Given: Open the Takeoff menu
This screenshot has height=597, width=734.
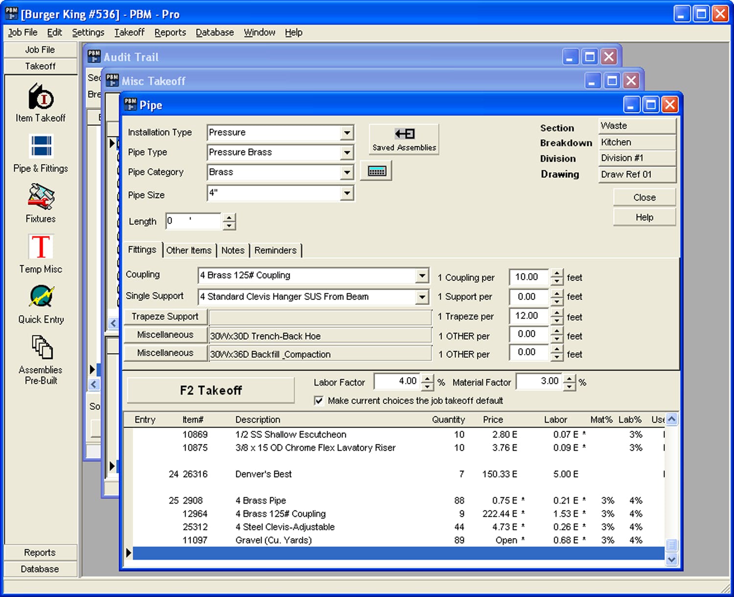Looking at the screenshot, I should [129, 32].
